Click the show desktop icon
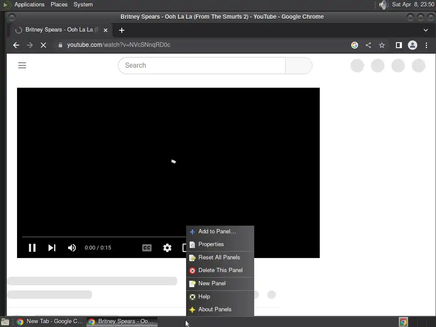The height and width of the screenshot is (327, 436). [x=5, y=322]
